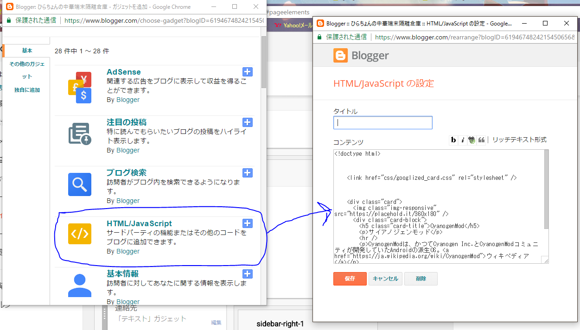Click the settings window address bar URL
The width and height of the screenshot is (580, 330).
tap(475, 37)
